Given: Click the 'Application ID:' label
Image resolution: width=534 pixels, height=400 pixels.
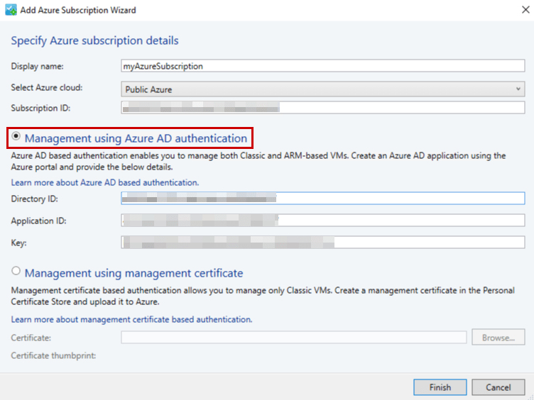Looking at the screenshot, I should tap(38, 221).
